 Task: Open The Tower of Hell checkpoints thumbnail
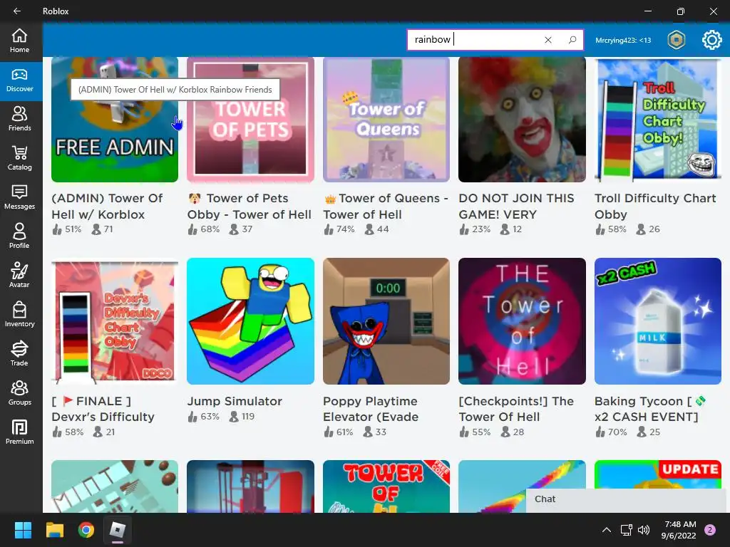pos(522,321)
